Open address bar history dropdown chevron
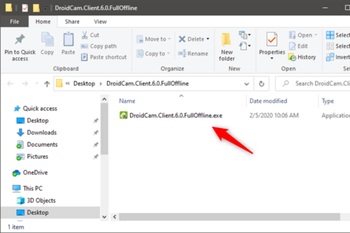This screenshot has height=233, width=350. click(246, 84)
